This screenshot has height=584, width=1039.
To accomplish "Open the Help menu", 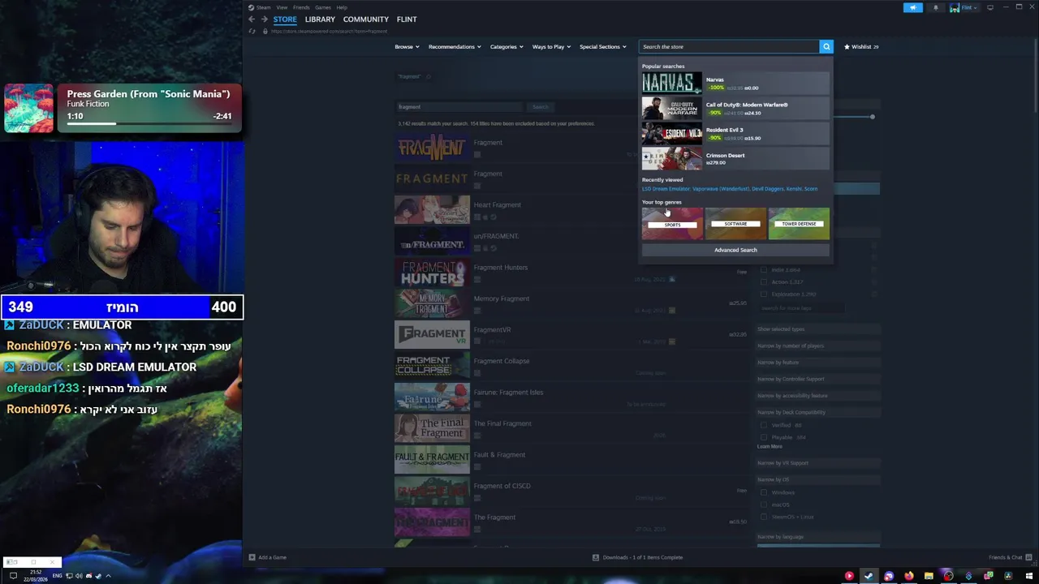I will pyautogui.click(x=342, y=7).
